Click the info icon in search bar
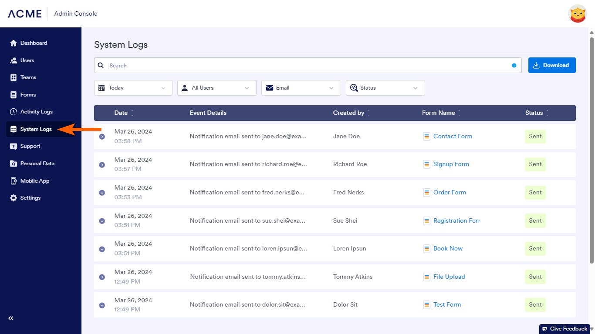 pyautogui.click(x=514, y=66)
